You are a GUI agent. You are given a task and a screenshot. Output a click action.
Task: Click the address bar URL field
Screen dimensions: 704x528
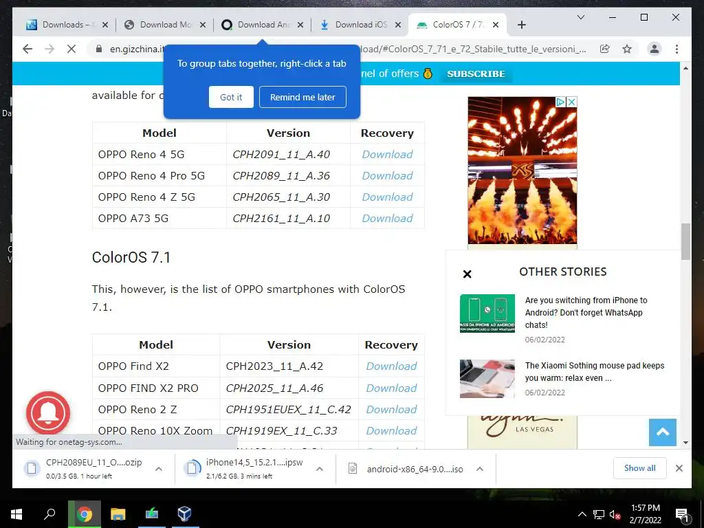(x=348, y=49)
